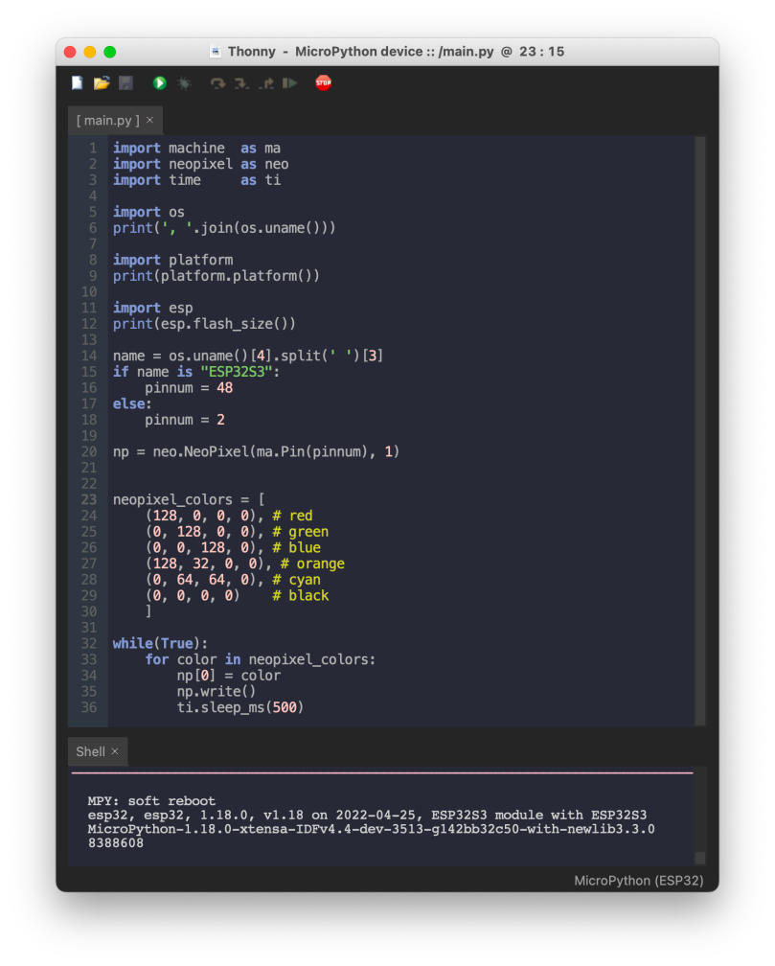Close the Shell panel
Screen dimensions: 775x966
point(115,751)
